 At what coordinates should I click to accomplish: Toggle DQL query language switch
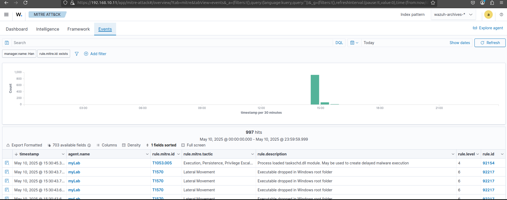(339, 43)
